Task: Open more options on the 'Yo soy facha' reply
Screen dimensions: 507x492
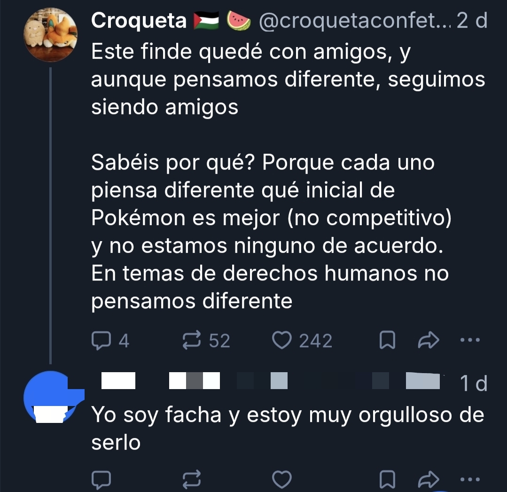Action: 470,479
